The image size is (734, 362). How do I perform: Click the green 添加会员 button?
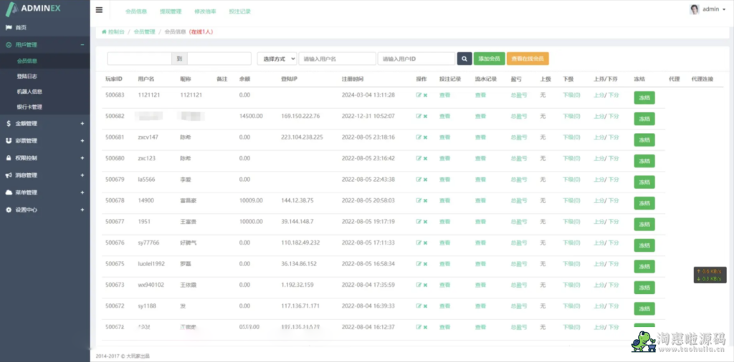[489, 59]
